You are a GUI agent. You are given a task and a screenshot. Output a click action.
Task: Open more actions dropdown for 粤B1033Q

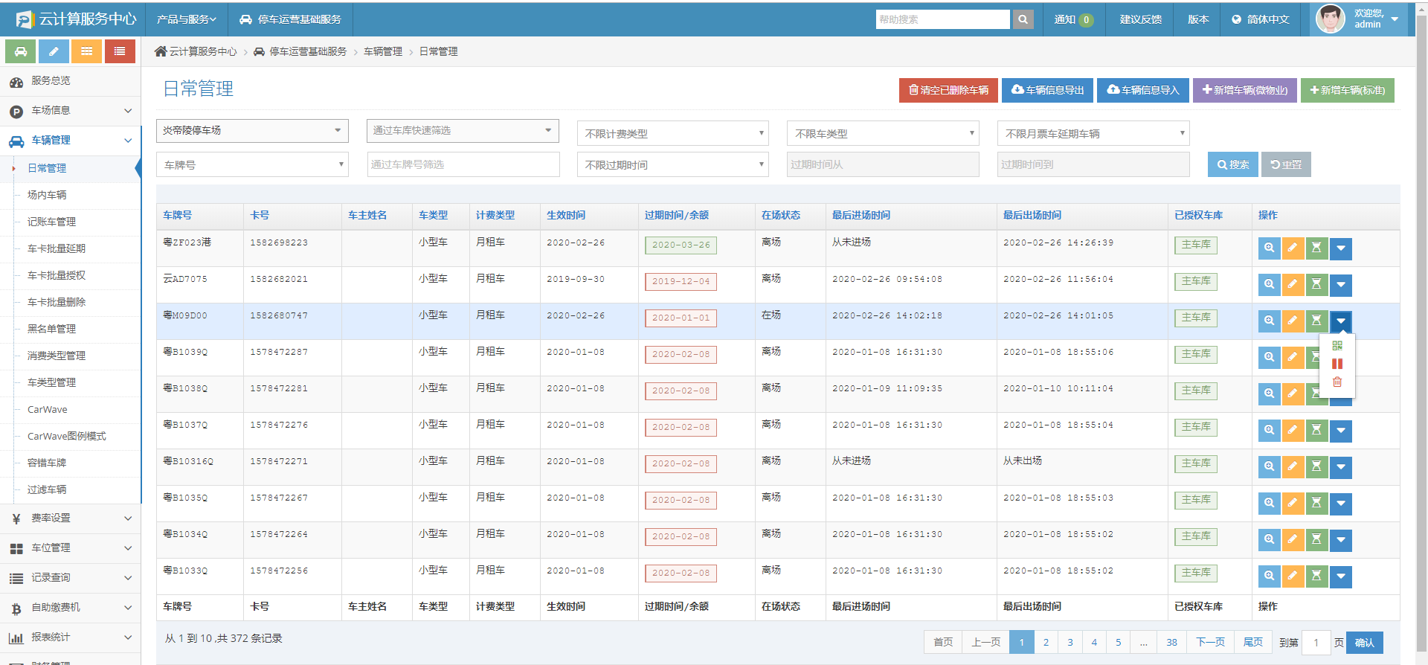click(x=1340, y=576)
